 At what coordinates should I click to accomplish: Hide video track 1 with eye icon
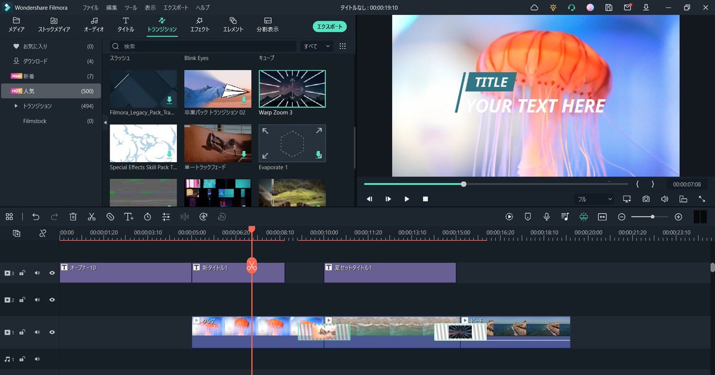tap(52, 332)
